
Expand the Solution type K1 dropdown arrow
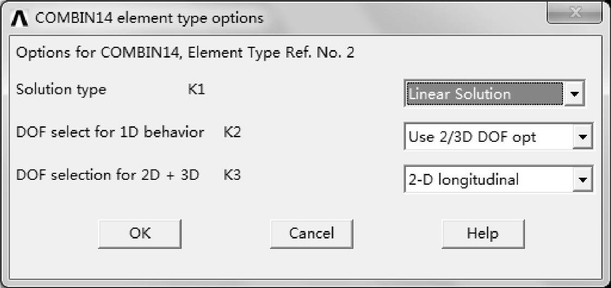pos(574,94)
